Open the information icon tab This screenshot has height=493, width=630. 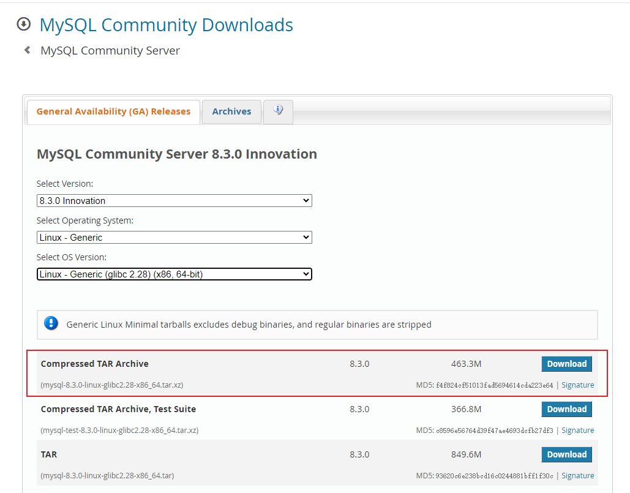[278, 111]
